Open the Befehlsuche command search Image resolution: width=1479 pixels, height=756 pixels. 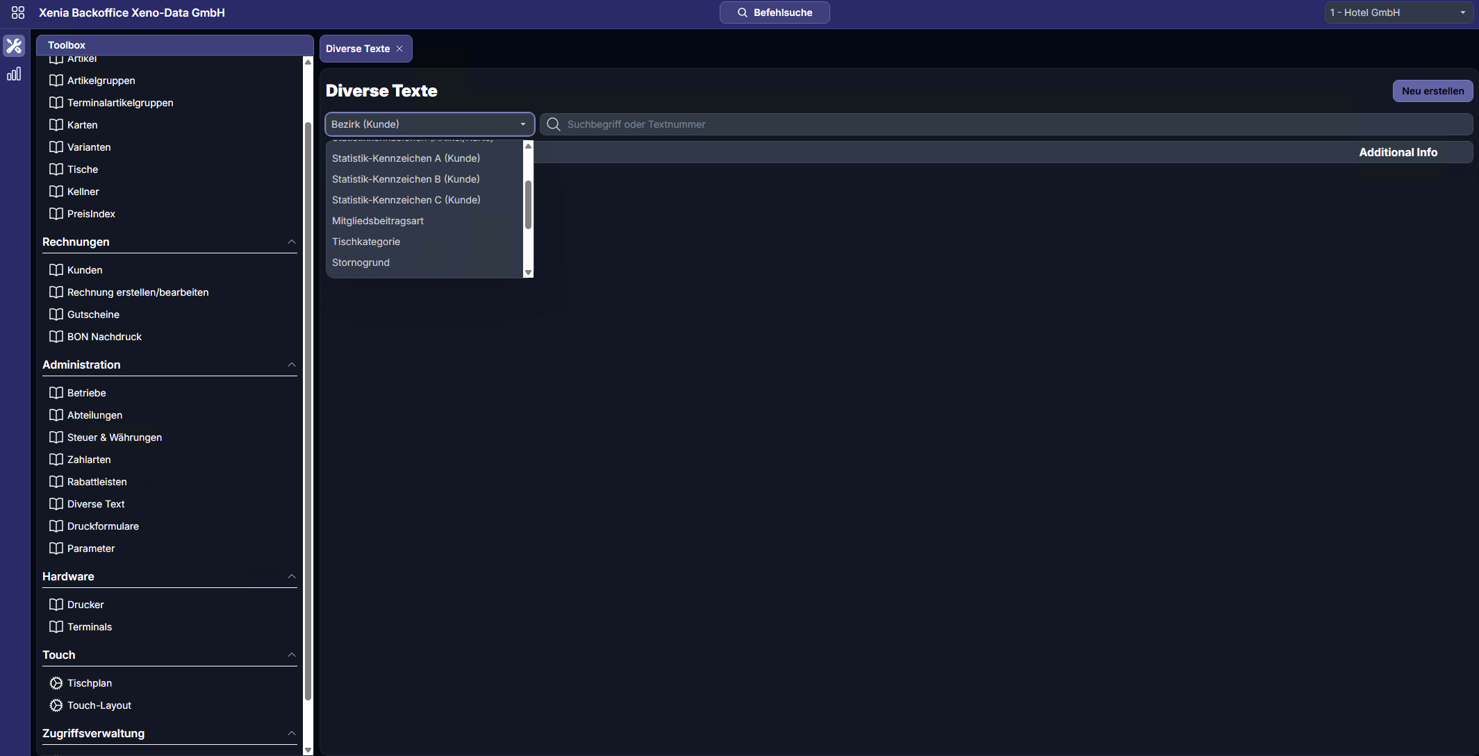pos(775,12)
